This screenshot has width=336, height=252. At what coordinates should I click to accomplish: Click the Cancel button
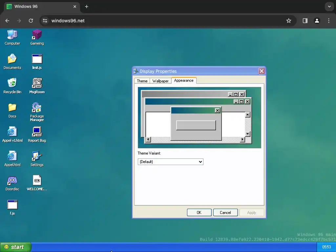(x=225, y=213)
